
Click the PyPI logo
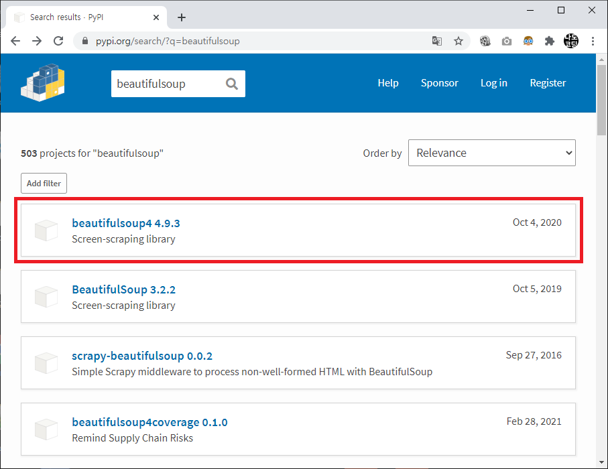pyautogui.click(x=43, y=82)
